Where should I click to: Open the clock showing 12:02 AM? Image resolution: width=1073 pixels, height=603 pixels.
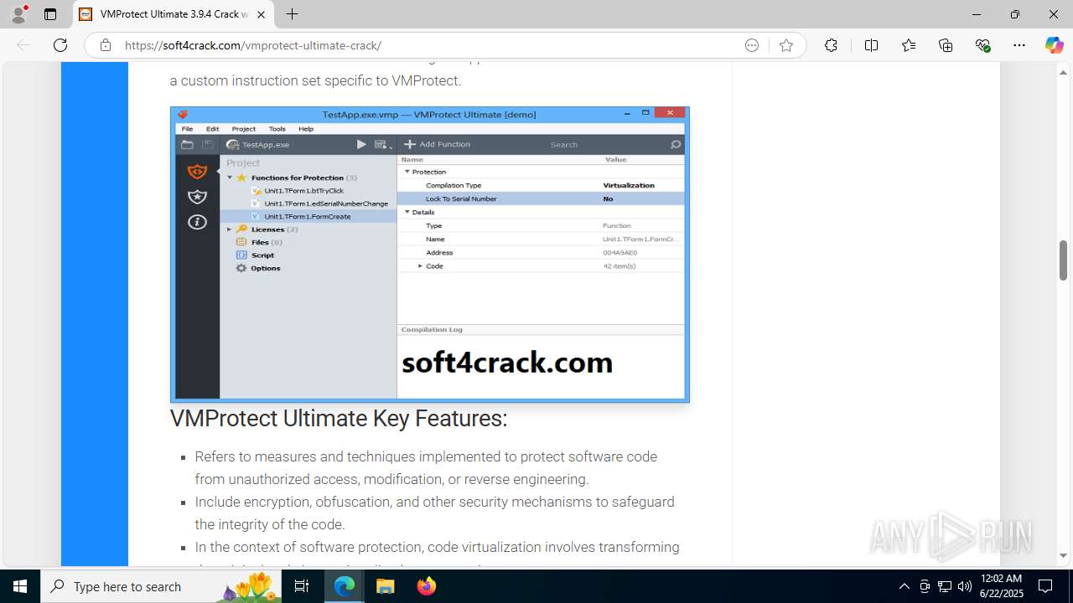1001,586
